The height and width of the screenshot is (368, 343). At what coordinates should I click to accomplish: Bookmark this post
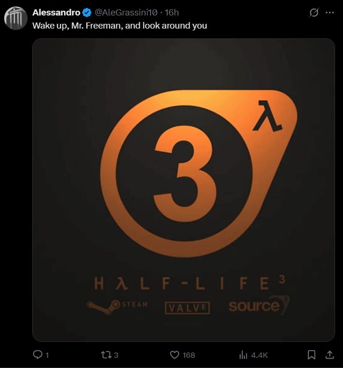point(311,354)
